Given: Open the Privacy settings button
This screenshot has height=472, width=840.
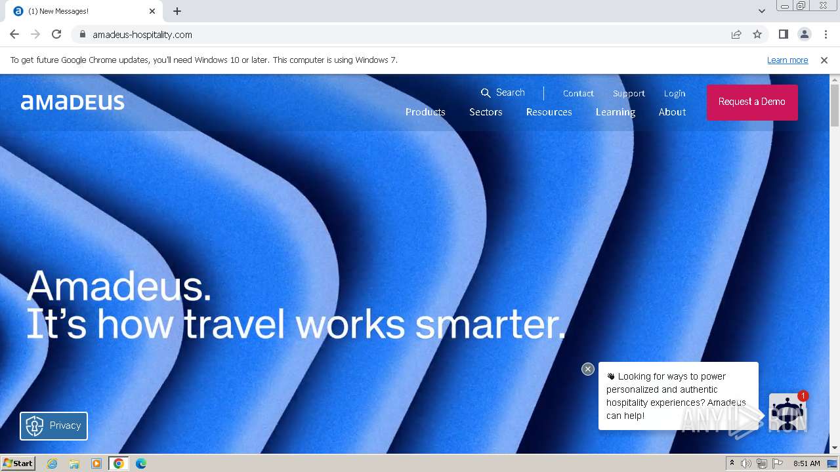Looking at the screenshot, I should coord(54,425).
